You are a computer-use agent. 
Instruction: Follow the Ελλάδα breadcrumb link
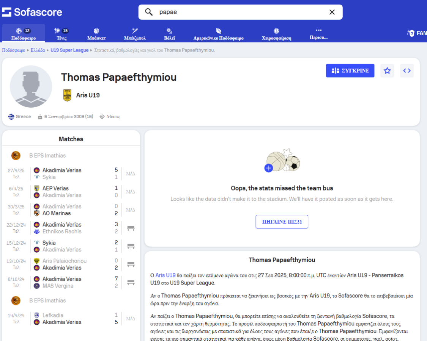[38, 50]
